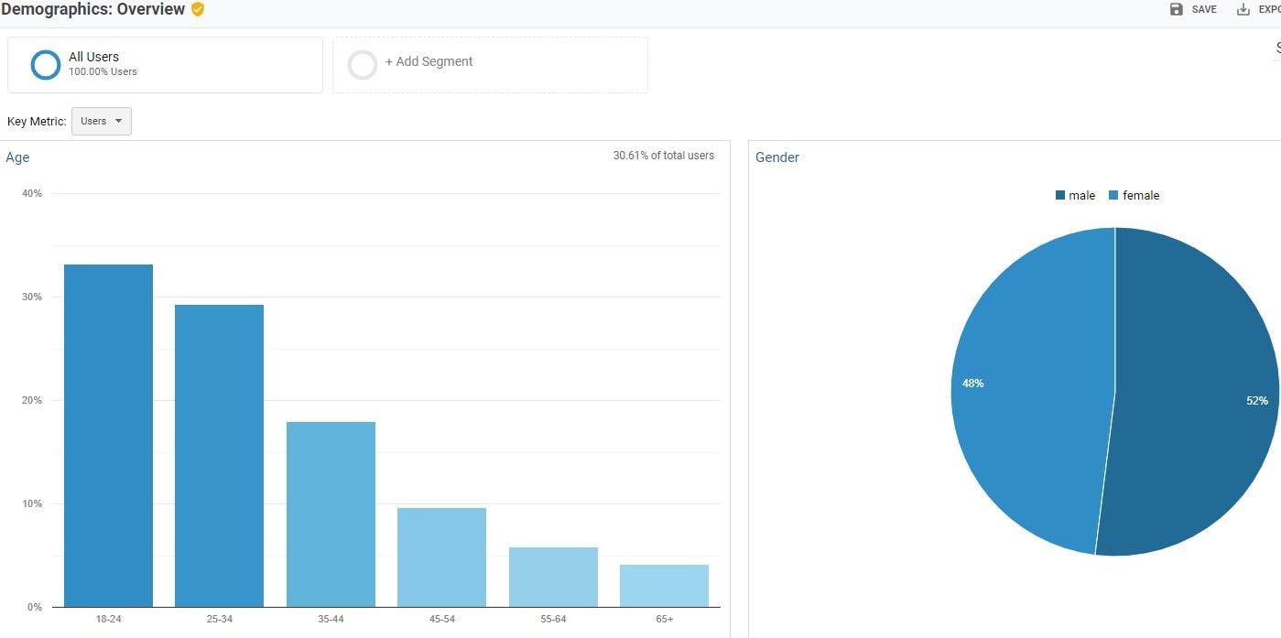
Task: Click the empty Add Segment circle icon
Action: [x=363, y=65]
